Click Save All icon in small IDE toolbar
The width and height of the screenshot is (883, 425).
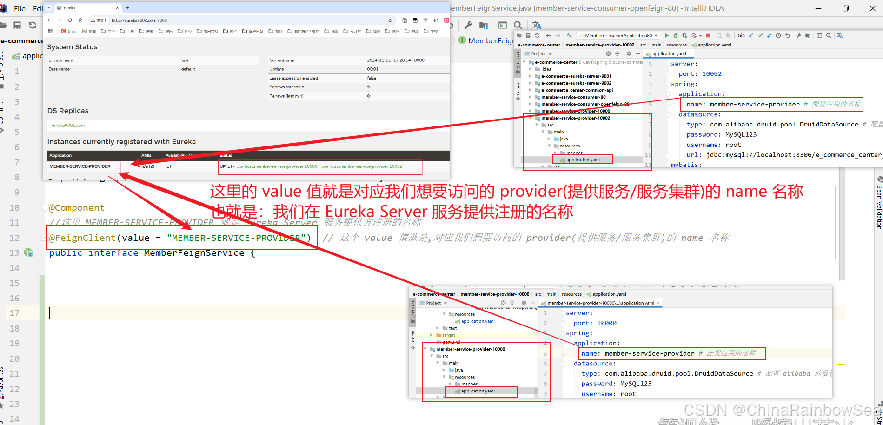point(528,35)
